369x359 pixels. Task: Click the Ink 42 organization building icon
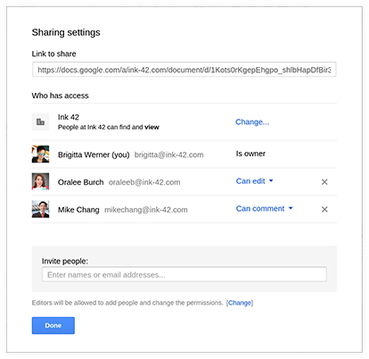[x=40, y=121]
